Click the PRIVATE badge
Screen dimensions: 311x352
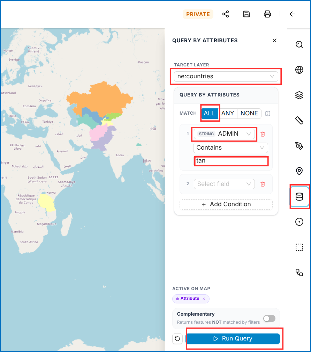click(198, 14)
